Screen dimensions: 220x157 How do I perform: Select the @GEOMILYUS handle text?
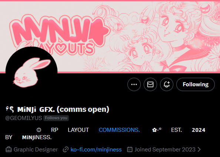coord(24,118)
